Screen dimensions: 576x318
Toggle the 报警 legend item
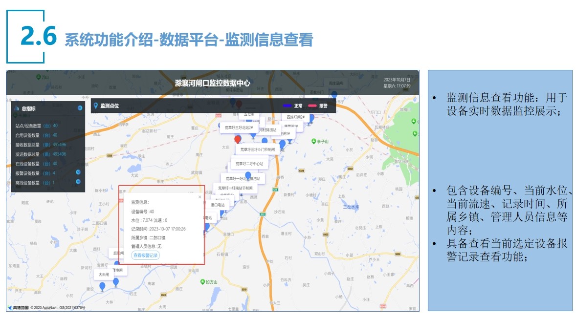click(x=318, y=106)
